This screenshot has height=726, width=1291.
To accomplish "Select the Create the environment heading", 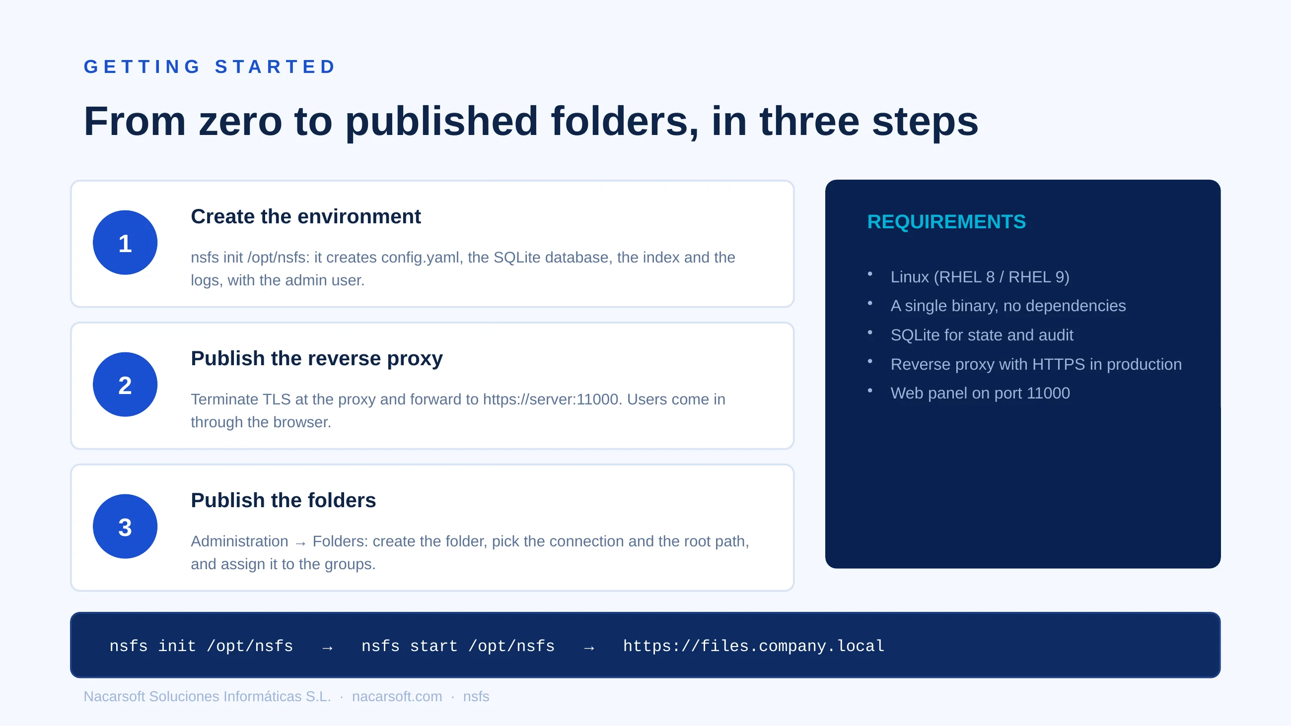I will coord(306,216).
